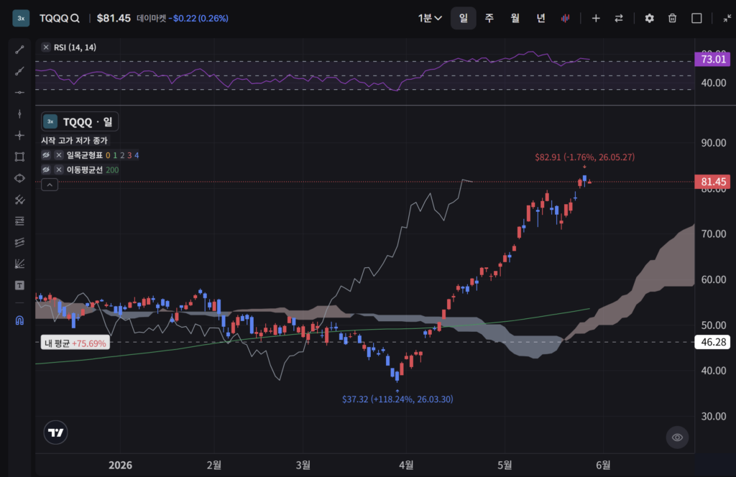Select the vertical line tool
736x477 pixels.
(x=19, y=114)
